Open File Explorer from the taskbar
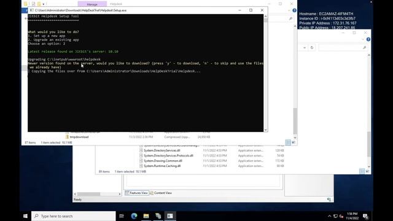The image size is (393, 221). pyautogui.click(x=146, y=216)
